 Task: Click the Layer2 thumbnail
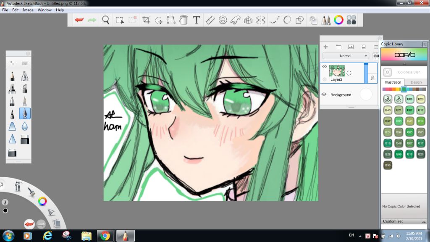(337, 71)
